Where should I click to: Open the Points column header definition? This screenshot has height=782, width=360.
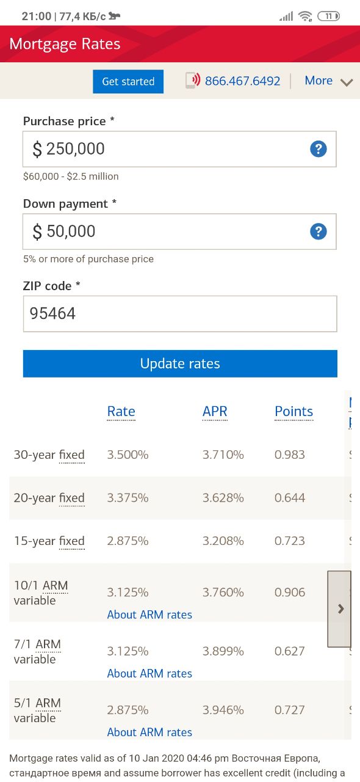point(293,412)
